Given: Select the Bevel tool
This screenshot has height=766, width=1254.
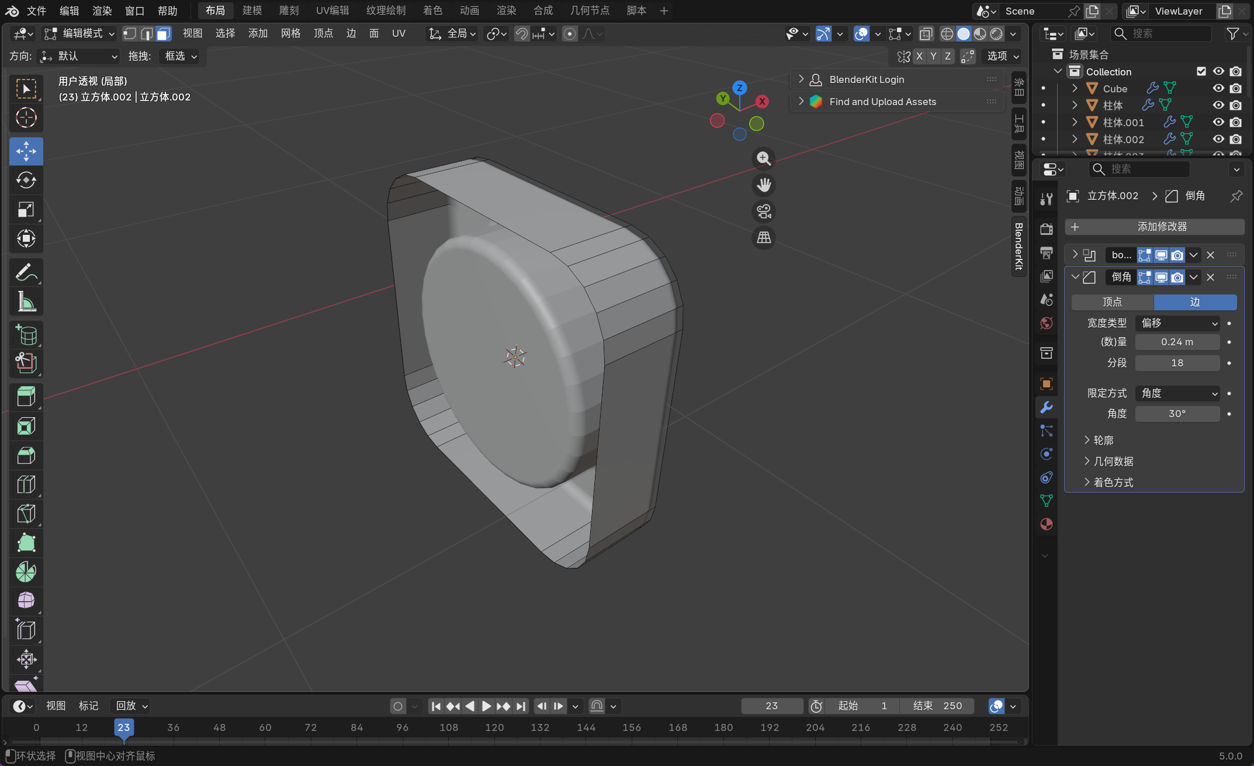Looking at the screenshot, I should click(26, 455).
